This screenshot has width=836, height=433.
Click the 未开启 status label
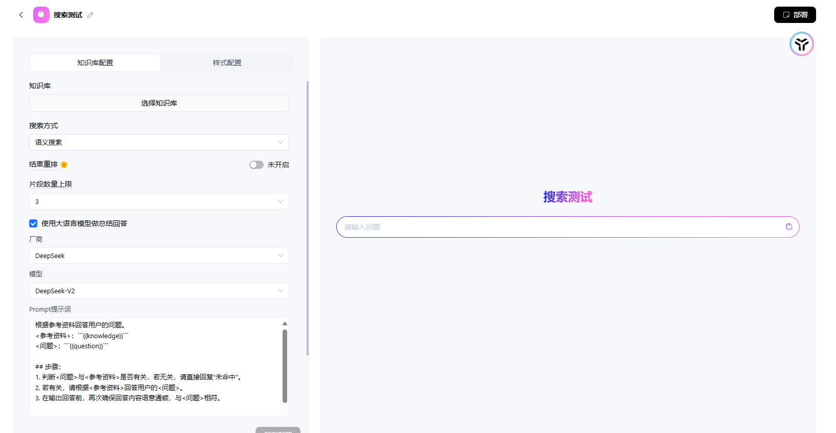click(x=278, y=165)
